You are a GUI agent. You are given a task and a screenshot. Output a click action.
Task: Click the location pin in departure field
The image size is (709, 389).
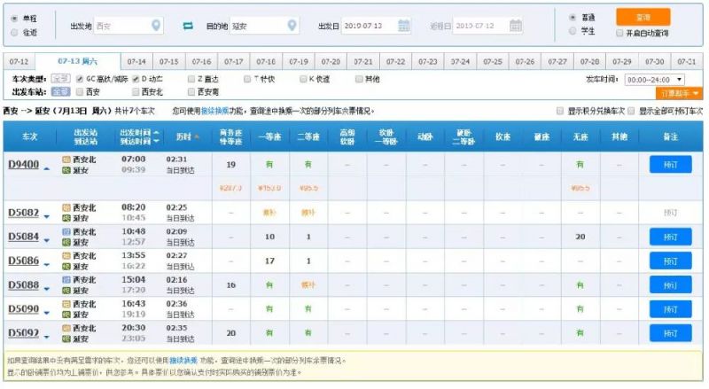[156, 26]
